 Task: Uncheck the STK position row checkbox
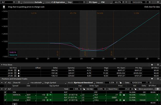pyautogui.click(x=5, y=92)
